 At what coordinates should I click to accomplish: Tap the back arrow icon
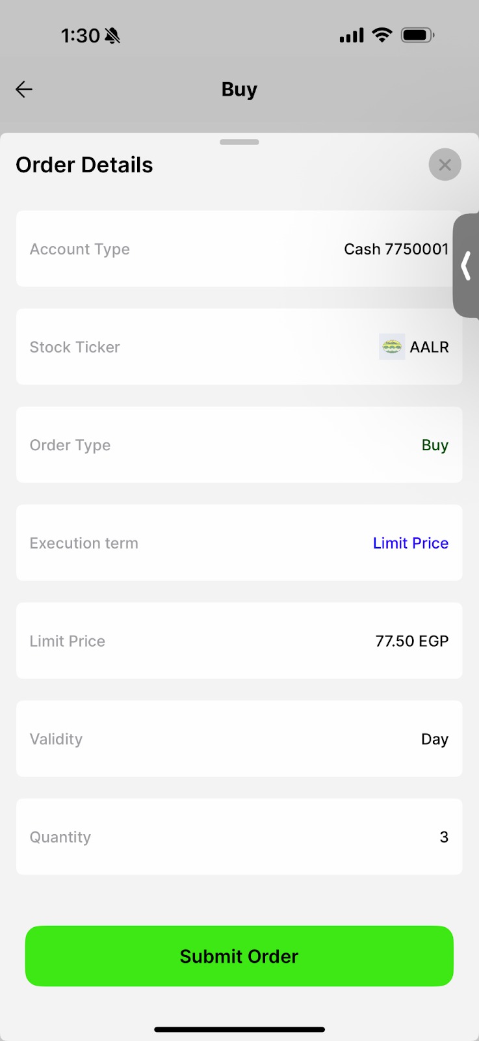[24, 89]
